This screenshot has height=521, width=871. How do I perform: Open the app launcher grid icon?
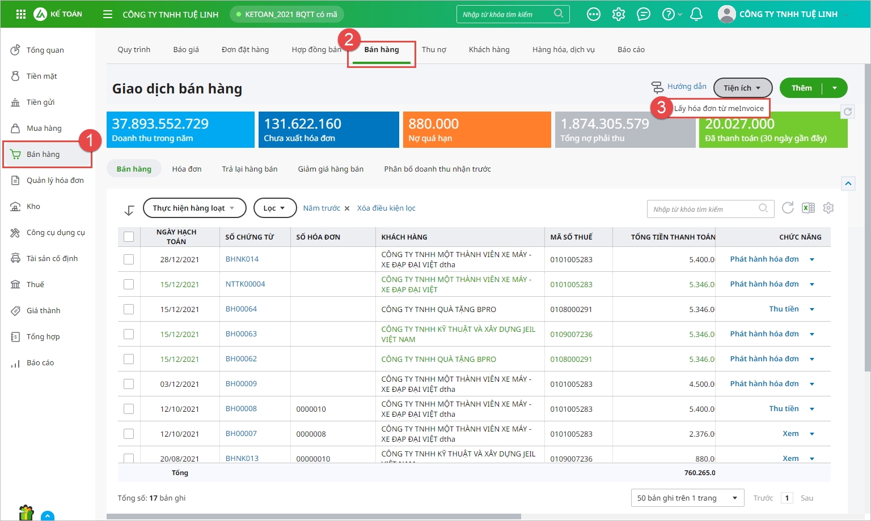(21, 14)
